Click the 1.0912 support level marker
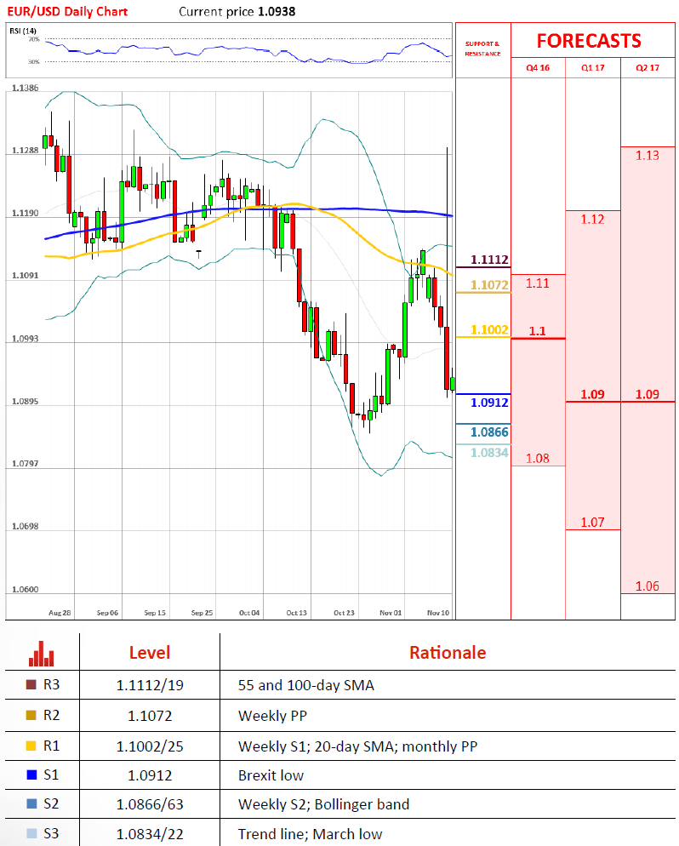 coord(489,403)
